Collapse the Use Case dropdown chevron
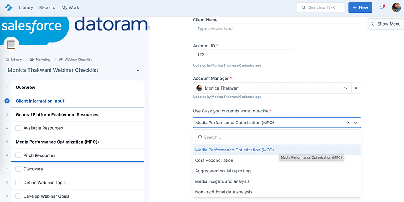The width and height of the screenshot is (404, 202). 355,123
